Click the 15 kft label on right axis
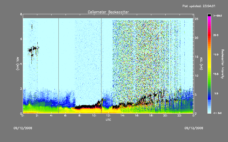228x142 pixels. click(196, 57)
